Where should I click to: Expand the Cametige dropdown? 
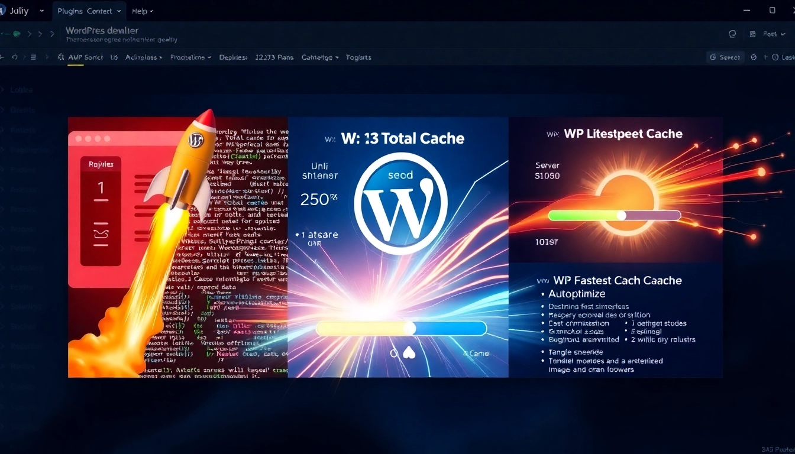tap(320, 57)
